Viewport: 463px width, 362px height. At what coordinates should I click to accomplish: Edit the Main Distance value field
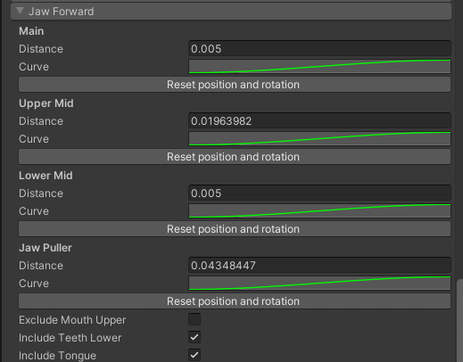319,48
